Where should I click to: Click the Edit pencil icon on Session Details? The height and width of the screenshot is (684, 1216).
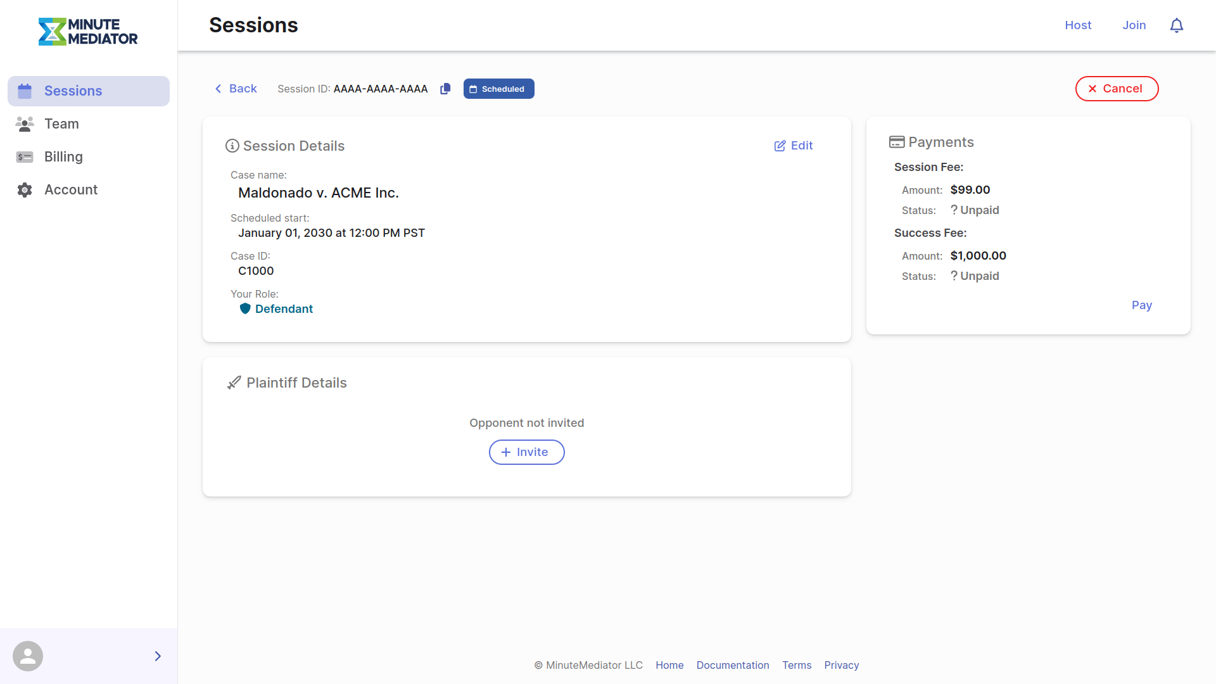coord(780,146)
